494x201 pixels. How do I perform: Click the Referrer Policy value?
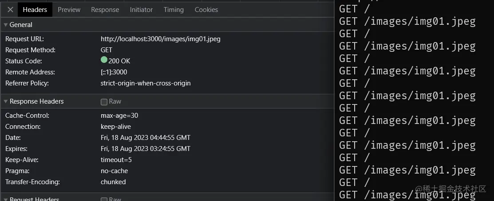[145, 83]
